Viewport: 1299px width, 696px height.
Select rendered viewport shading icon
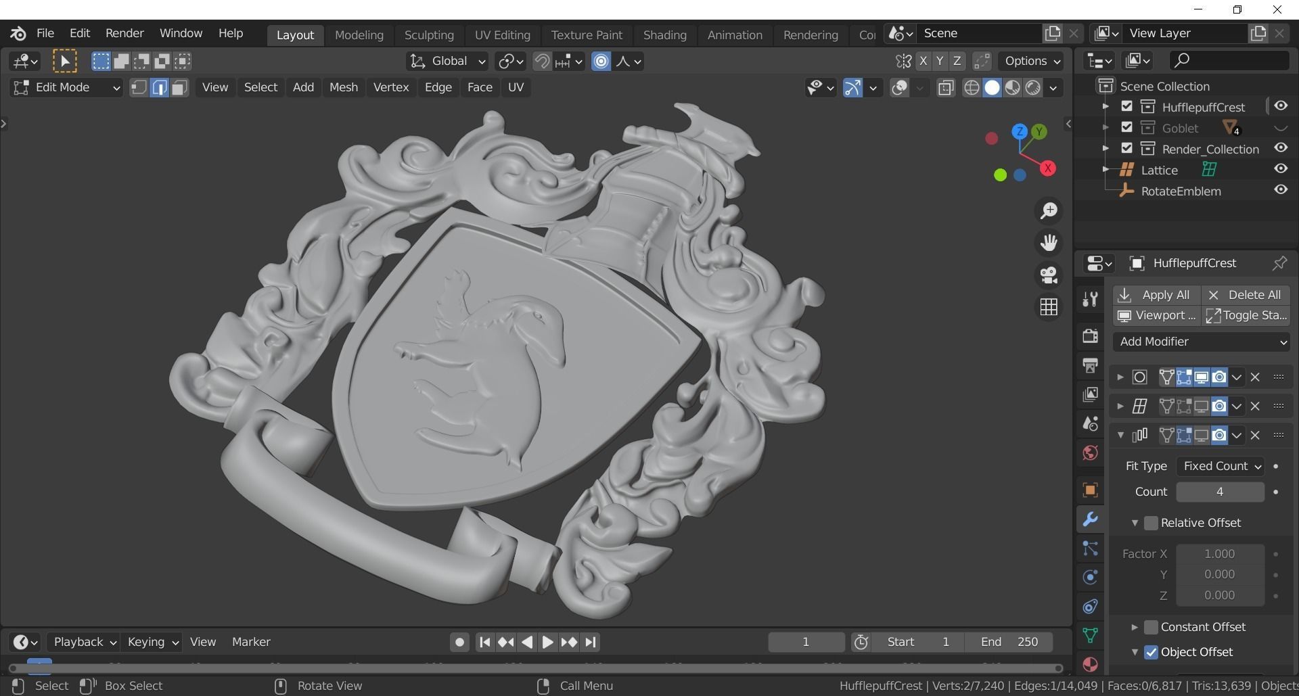coord(1032,88)
